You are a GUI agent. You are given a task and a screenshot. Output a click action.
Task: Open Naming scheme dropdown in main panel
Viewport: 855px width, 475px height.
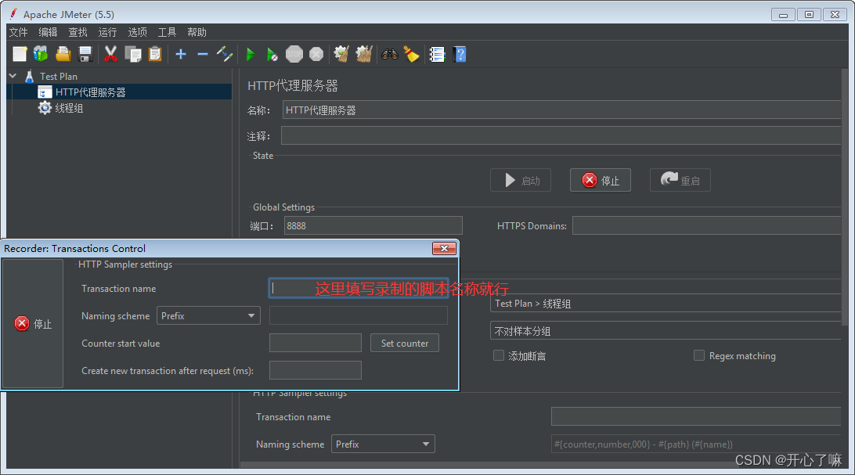tap(383, 444)
